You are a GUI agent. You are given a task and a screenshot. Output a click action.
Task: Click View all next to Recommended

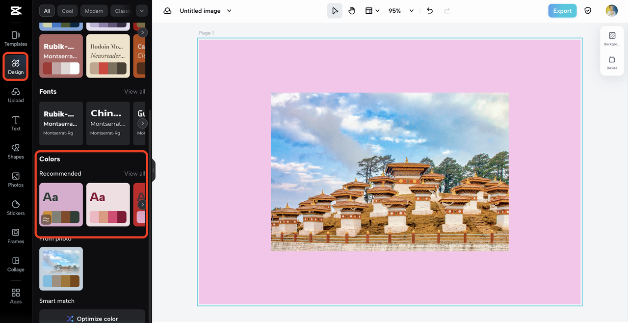(x=134, y=174)
